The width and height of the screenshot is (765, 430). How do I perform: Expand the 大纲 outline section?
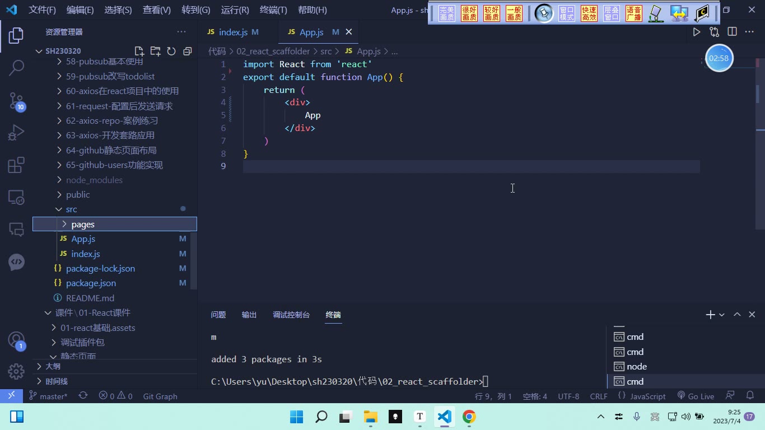click(x=115, y=366)
